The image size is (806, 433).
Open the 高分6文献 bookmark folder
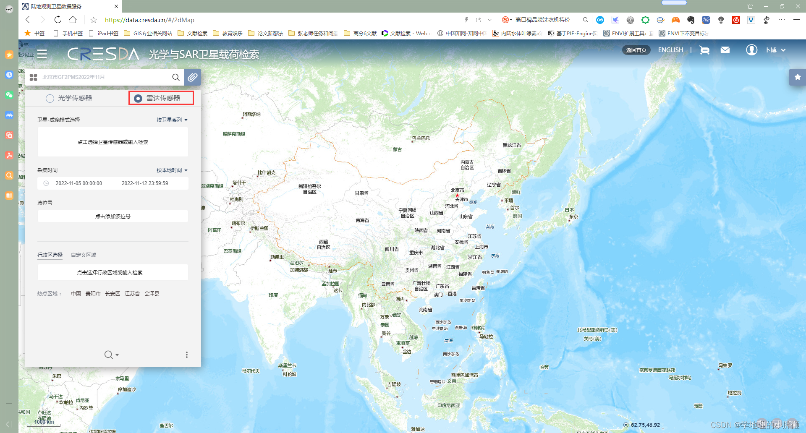coord(360,33)
